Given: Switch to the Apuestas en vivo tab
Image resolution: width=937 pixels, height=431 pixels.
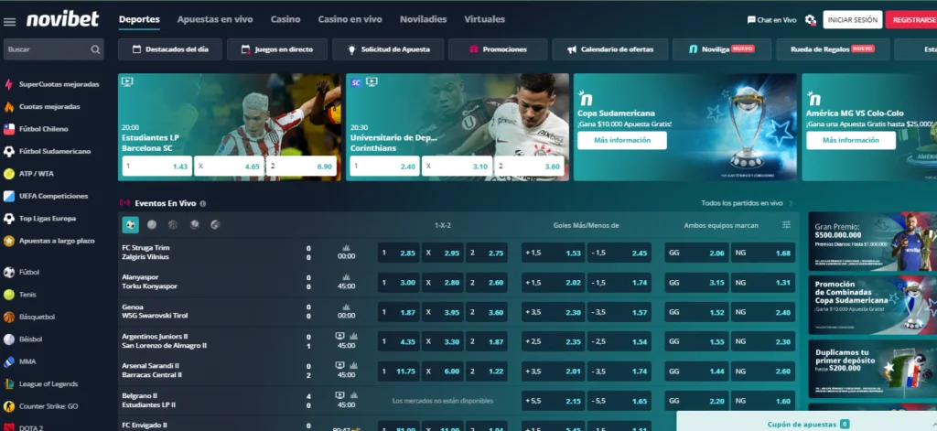Looking at the screenshot, I should tap(215, 19).
